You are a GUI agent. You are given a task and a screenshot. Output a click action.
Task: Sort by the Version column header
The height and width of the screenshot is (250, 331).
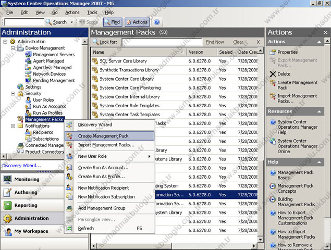202,52
